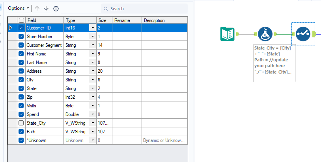
Task: Click the Input Data book tool icon
Action: (x=228, y=34)
